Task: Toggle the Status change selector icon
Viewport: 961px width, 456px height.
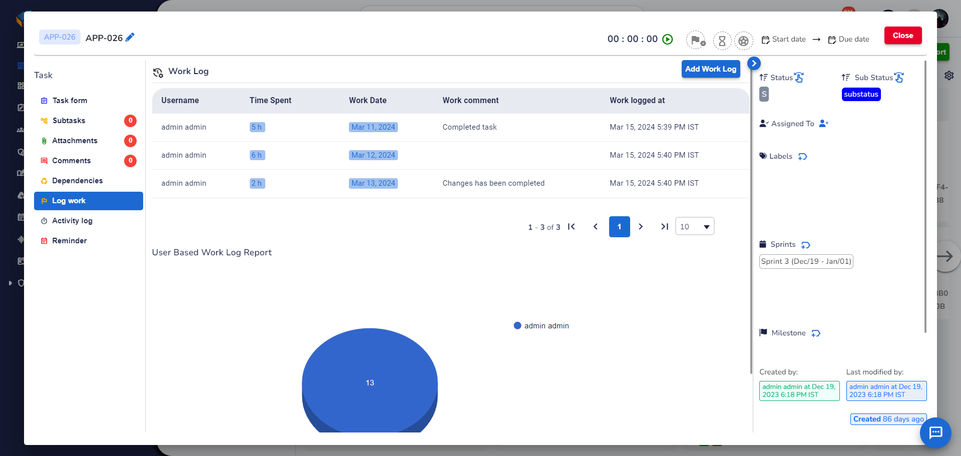Action: [799, 77]
